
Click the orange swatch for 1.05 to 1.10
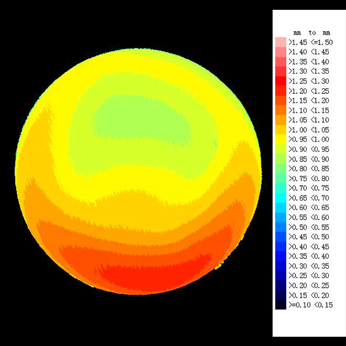coord(280,120)
